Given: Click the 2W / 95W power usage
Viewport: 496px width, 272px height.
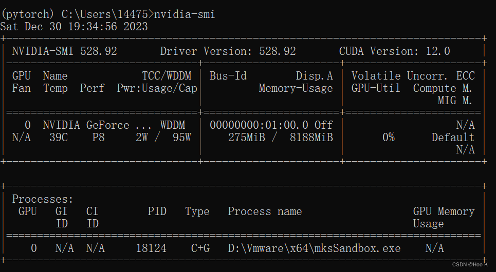Looking at the screenshot, I should 163,138.
